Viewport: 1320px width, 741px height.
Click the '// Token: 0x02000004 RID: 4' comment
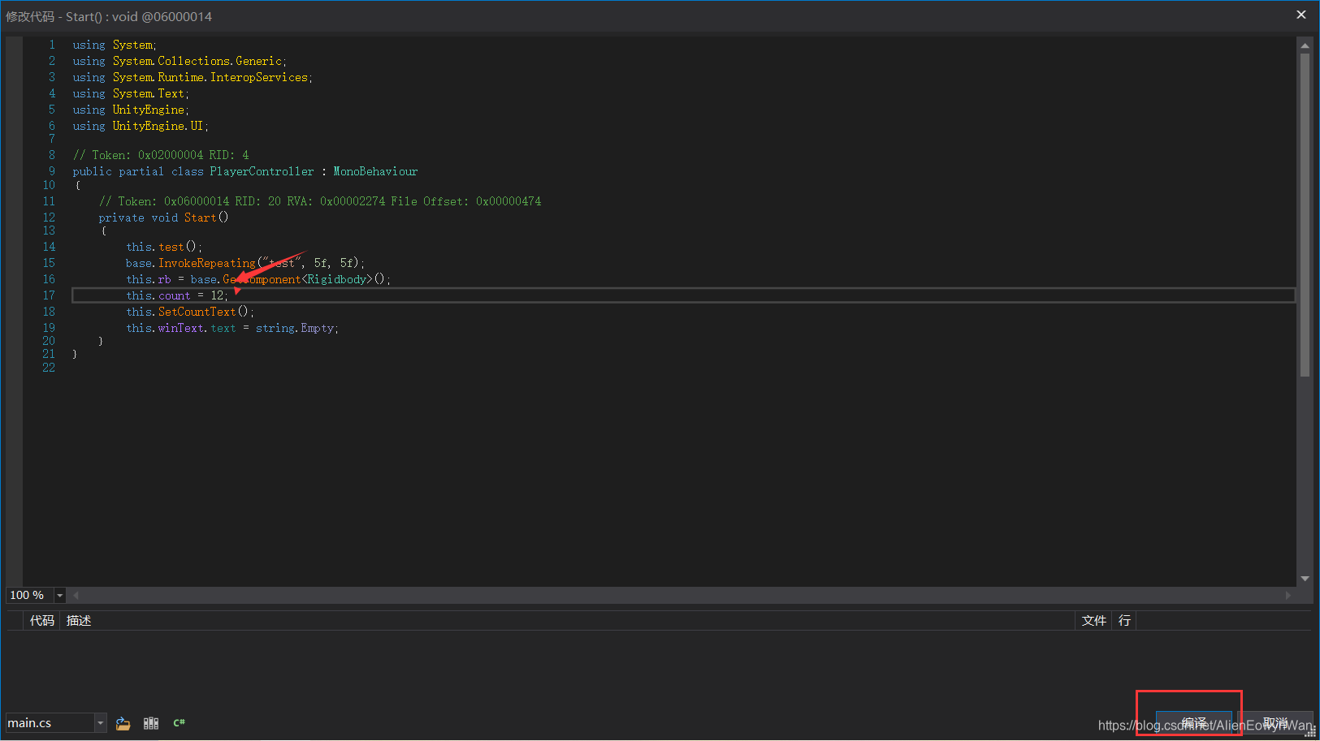[161, 155]
